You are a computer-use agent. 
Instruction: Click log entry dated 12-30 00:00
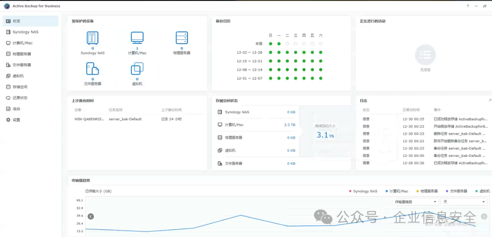425,156
